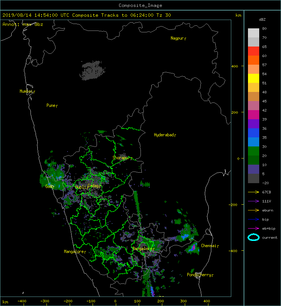Screen dimensions: 281x306
Task: Select the Pune city label
Action: click(x=52, y=106)
